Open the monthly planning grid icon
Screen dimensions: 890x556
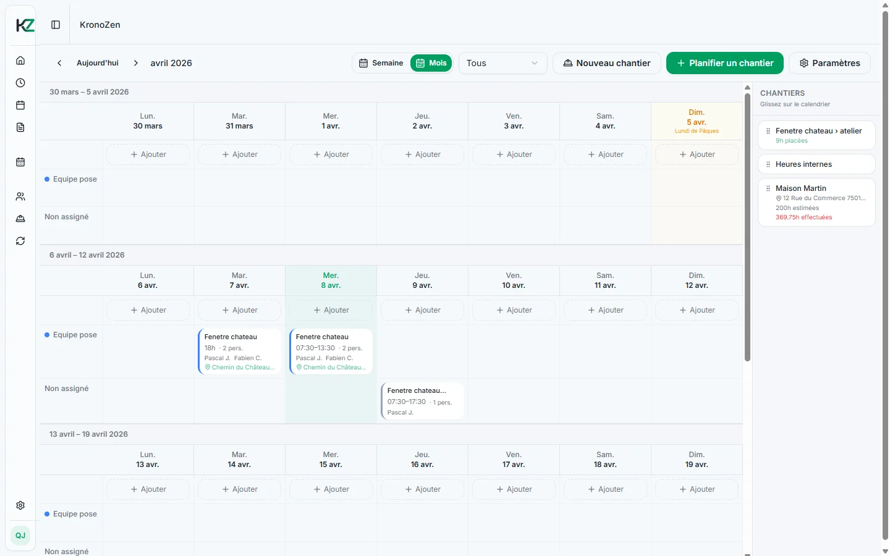(20, 162)
